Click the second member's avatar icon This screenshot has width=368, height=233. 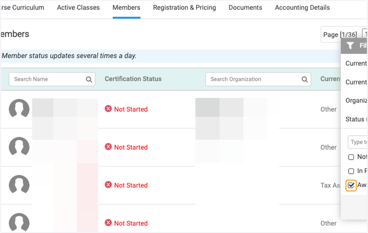tap(19, 147)
